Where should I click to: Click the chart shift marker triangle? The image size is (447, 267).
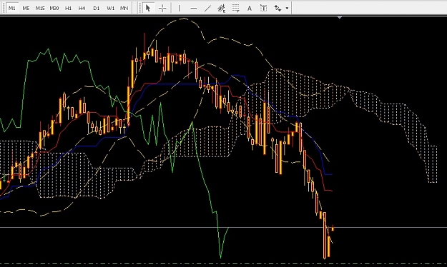pos(339,18)
